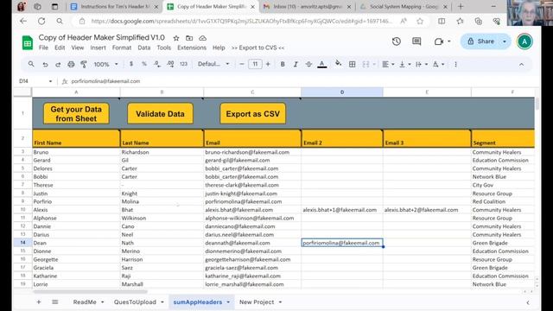Print the spreadsheet

[x=71, y=64]
